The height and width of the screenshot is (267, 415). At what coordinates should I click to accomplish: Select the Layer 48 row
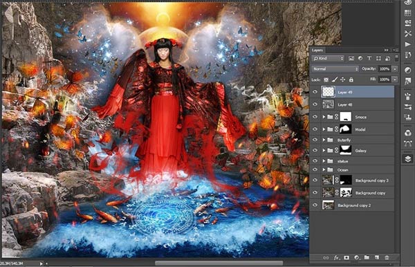[x=352, y=104]
